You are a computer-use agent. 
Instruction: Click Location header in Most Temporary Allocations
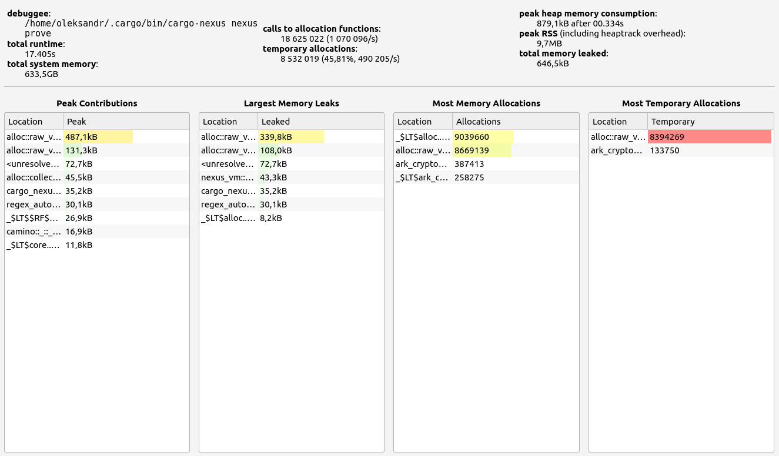click(618, 122)
